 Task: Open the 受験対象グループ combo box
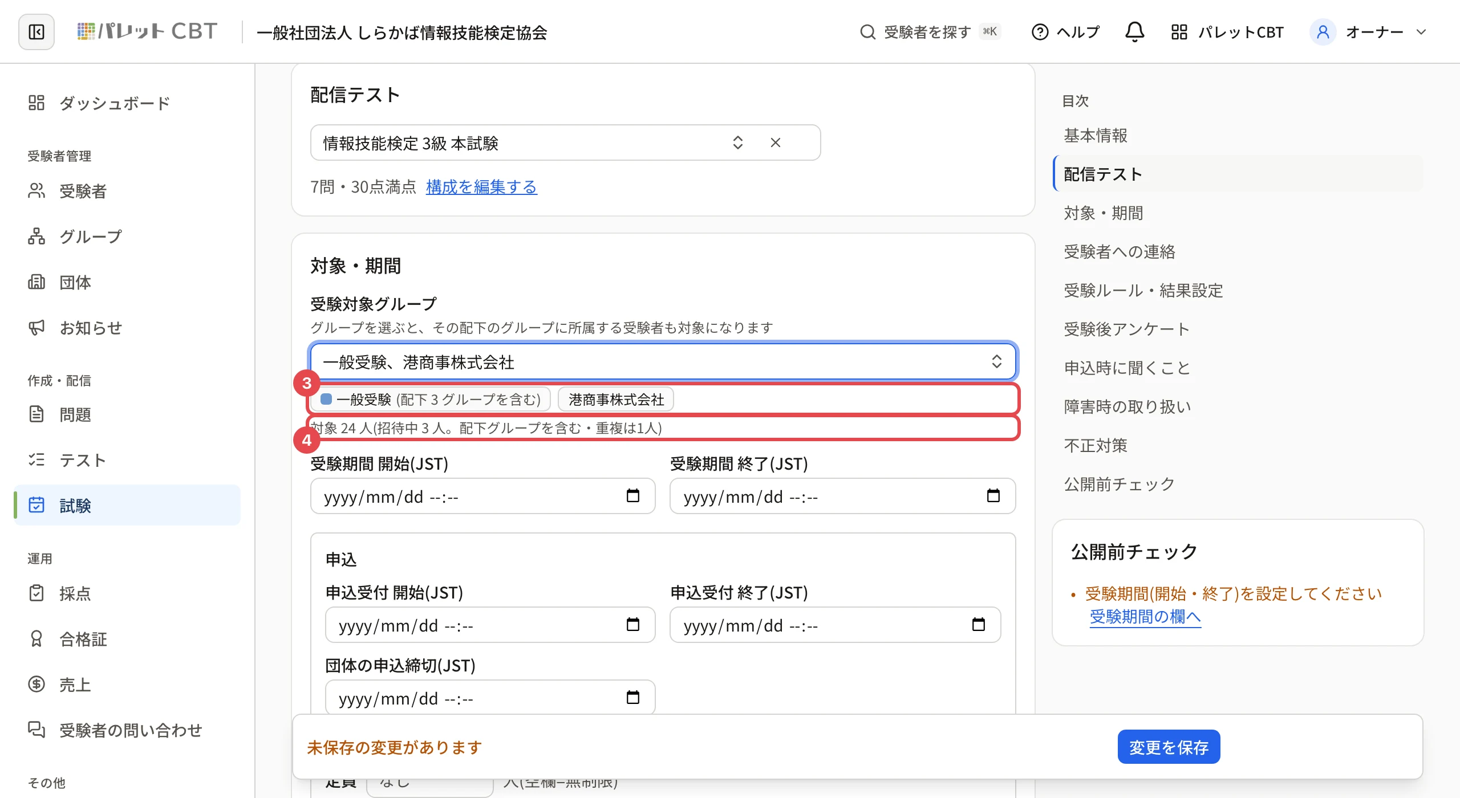pyautogui.click(x=663, y=361)
